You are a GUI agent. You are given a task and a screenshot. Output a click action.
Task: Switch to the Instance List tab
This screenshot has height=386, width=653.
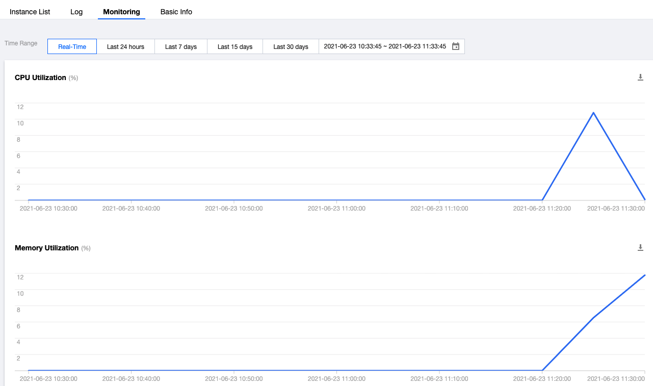(x=30, y=12)
